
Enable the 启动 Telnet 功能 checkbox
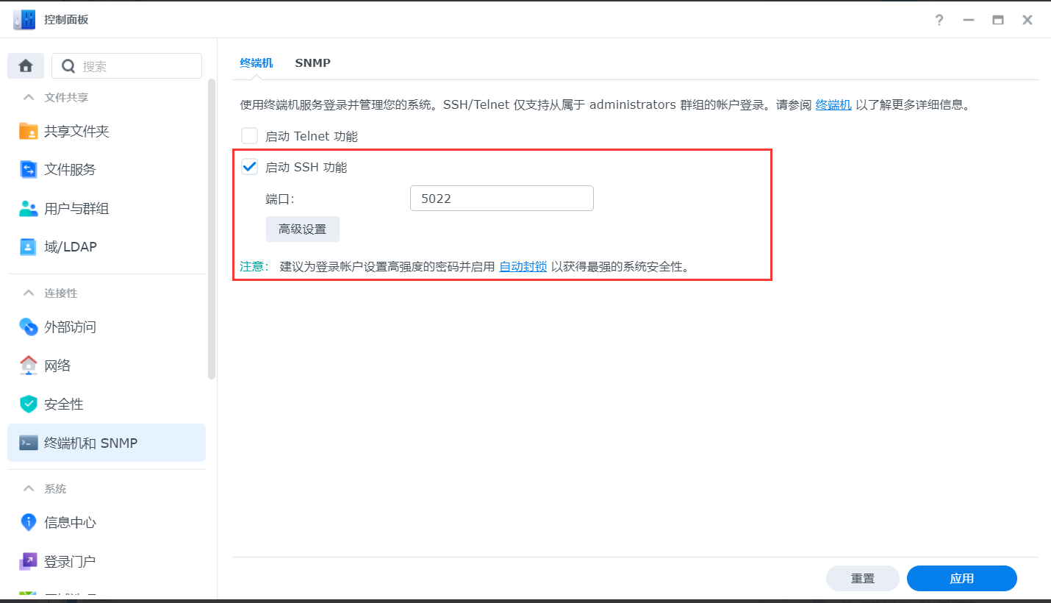(x=250, y=136)
